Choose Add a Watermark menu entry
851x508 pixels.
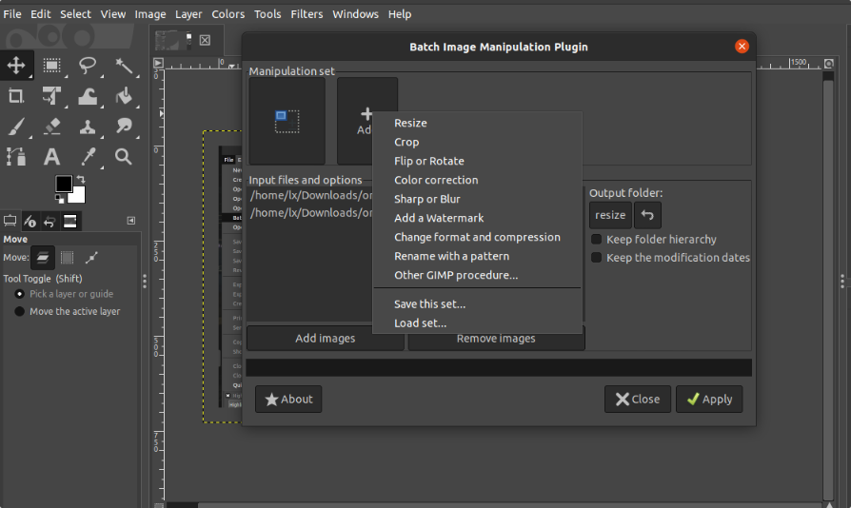pos(478,218)
